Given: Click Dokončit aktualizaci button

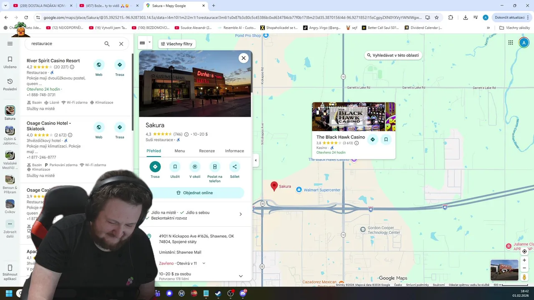Looking at the screenshot, I should click(x=512, y=17).
